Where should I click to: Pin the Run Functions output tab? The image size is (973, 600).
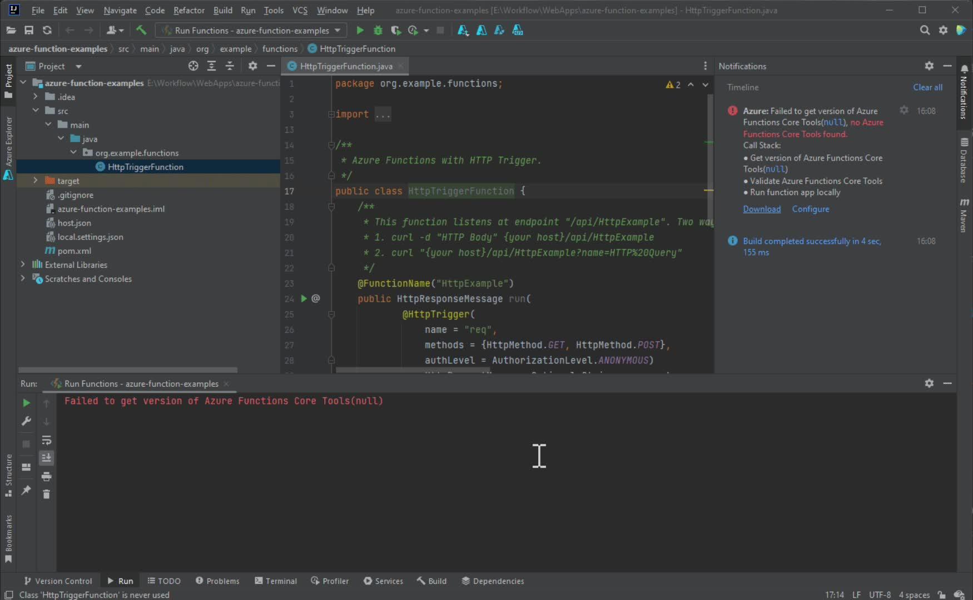pos(26,491)
